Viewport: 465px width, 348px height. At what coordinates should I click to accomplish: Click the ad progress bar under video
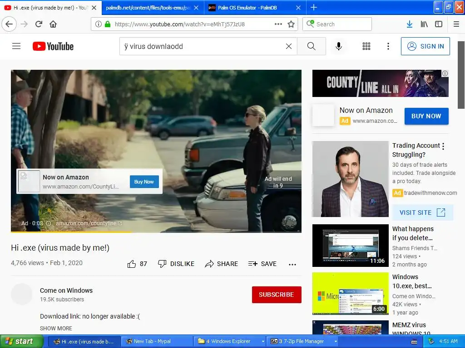[x=156, y=232]
